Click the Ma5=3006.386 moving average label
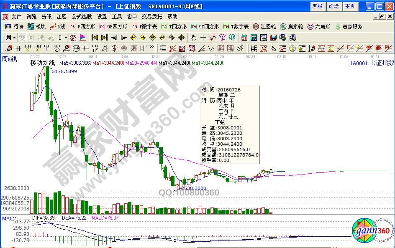 [x=75, y=63]
